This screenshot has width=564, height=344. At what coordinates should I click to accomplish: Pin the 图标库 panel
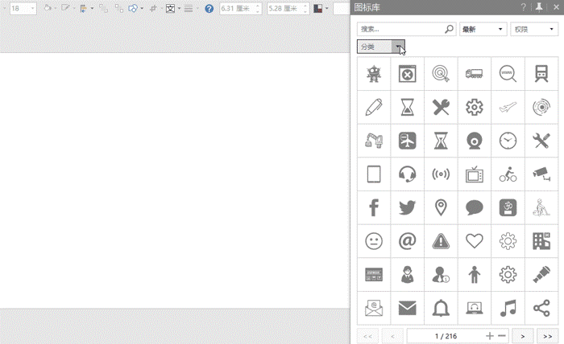tap(539, 7)
